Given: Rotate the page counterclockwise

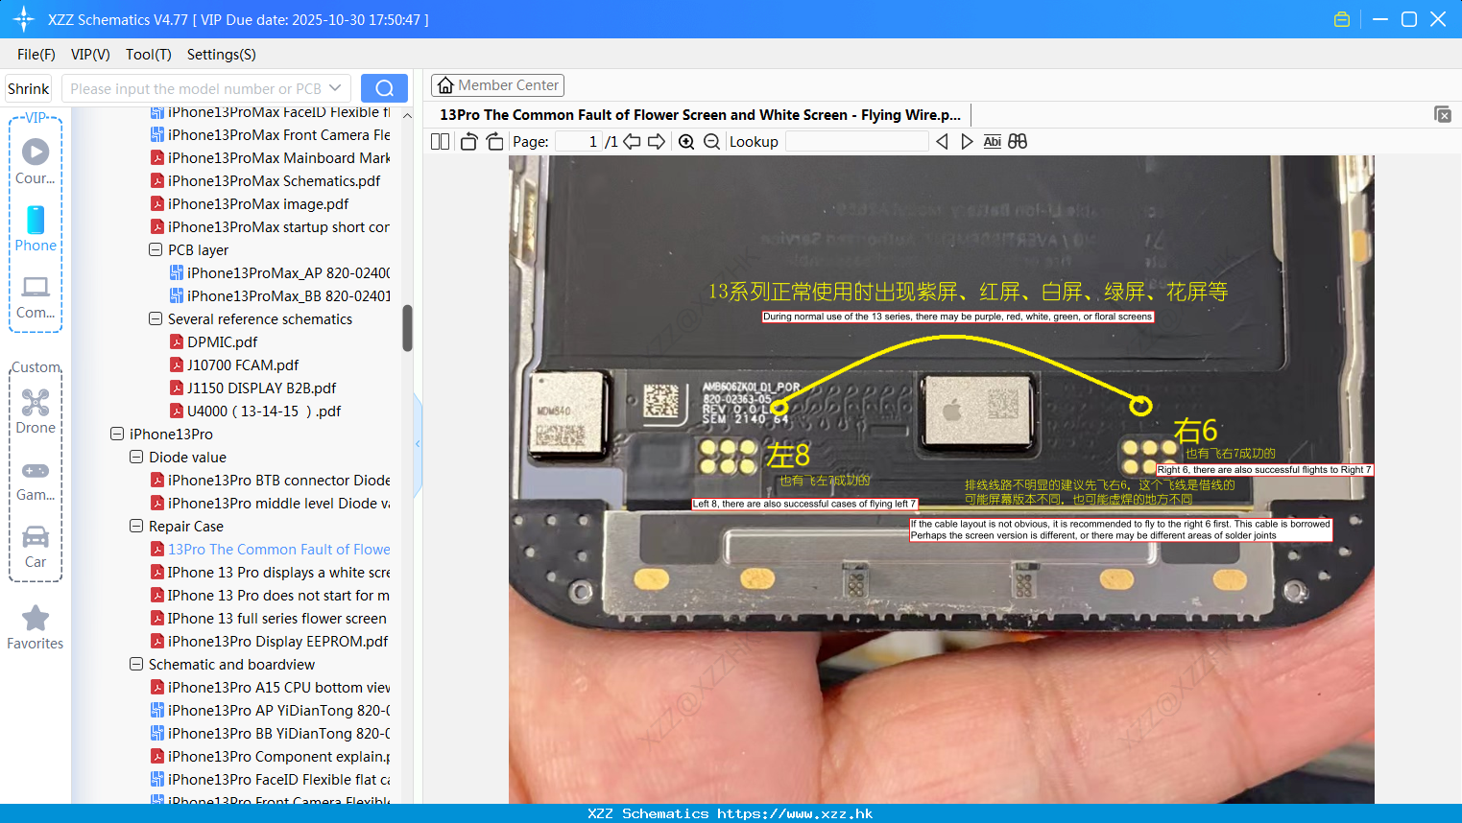Looking at the screenshot, I should point(468,141).
